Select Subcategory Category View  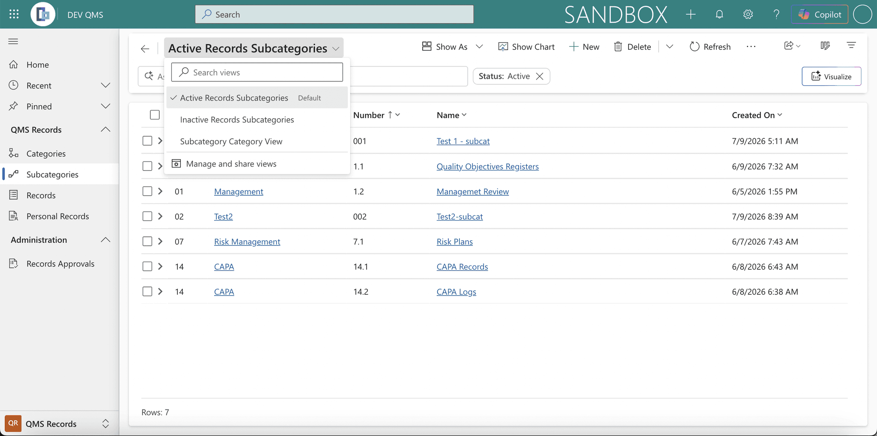coord(257,141)
